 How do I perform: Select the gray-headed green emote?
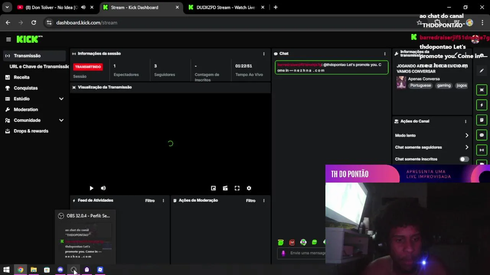[303, 242]
